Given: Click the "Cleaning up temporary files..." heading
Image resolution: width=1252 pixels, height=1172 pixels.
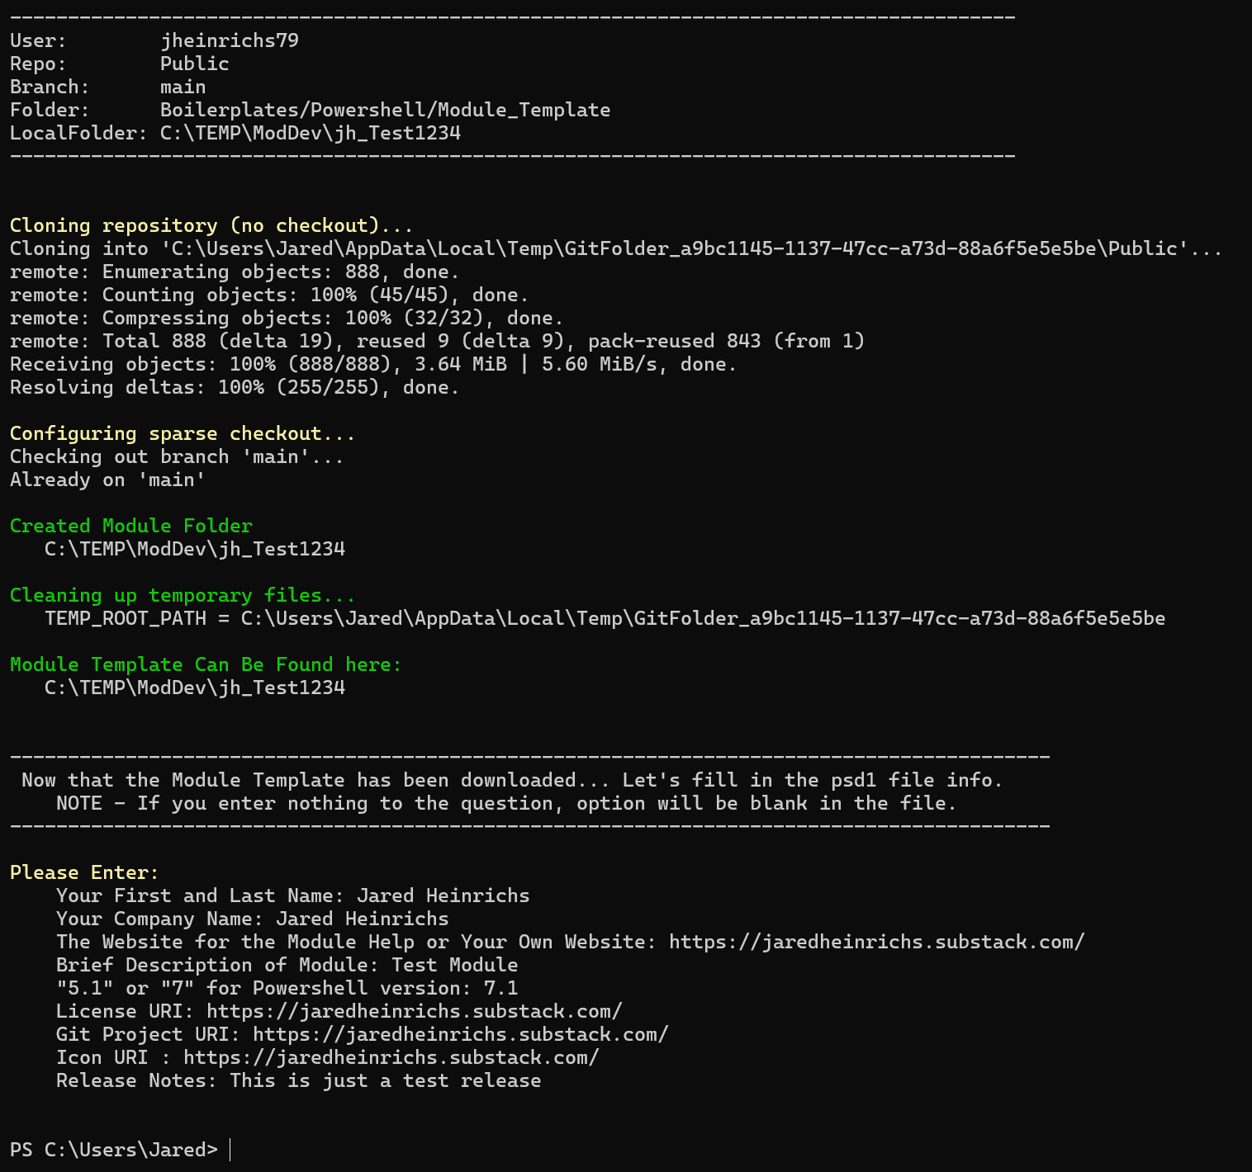Looking at the screenshot, I should [x=183, y=595].
